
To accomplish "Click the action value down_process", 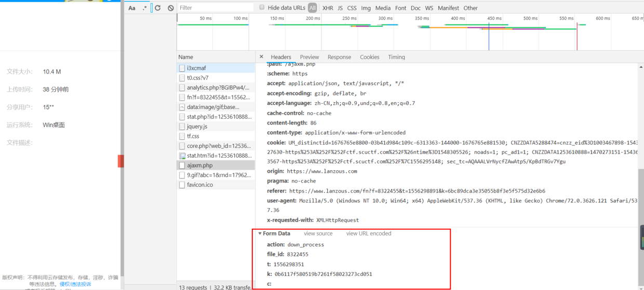I will coord(305,244).
